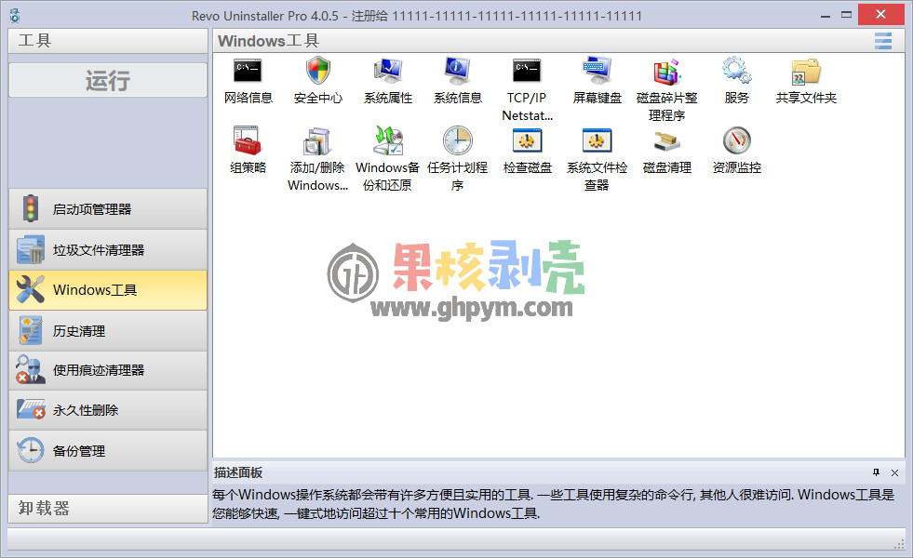This screenshot has height=558, width=913.
Task: Open the 系统信息 system information icon
Action: (x=458, y=80)
